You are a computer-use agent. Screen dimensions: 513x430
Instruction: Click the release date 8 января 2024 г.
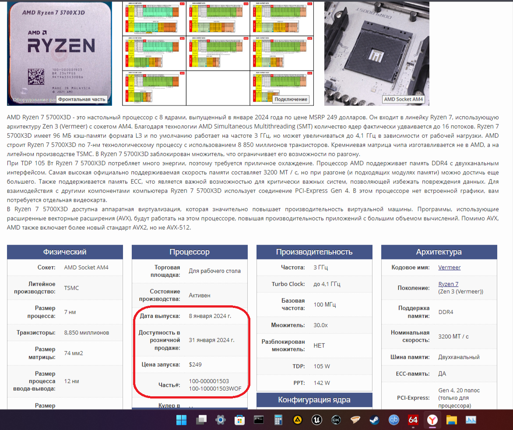click(210, 316)
